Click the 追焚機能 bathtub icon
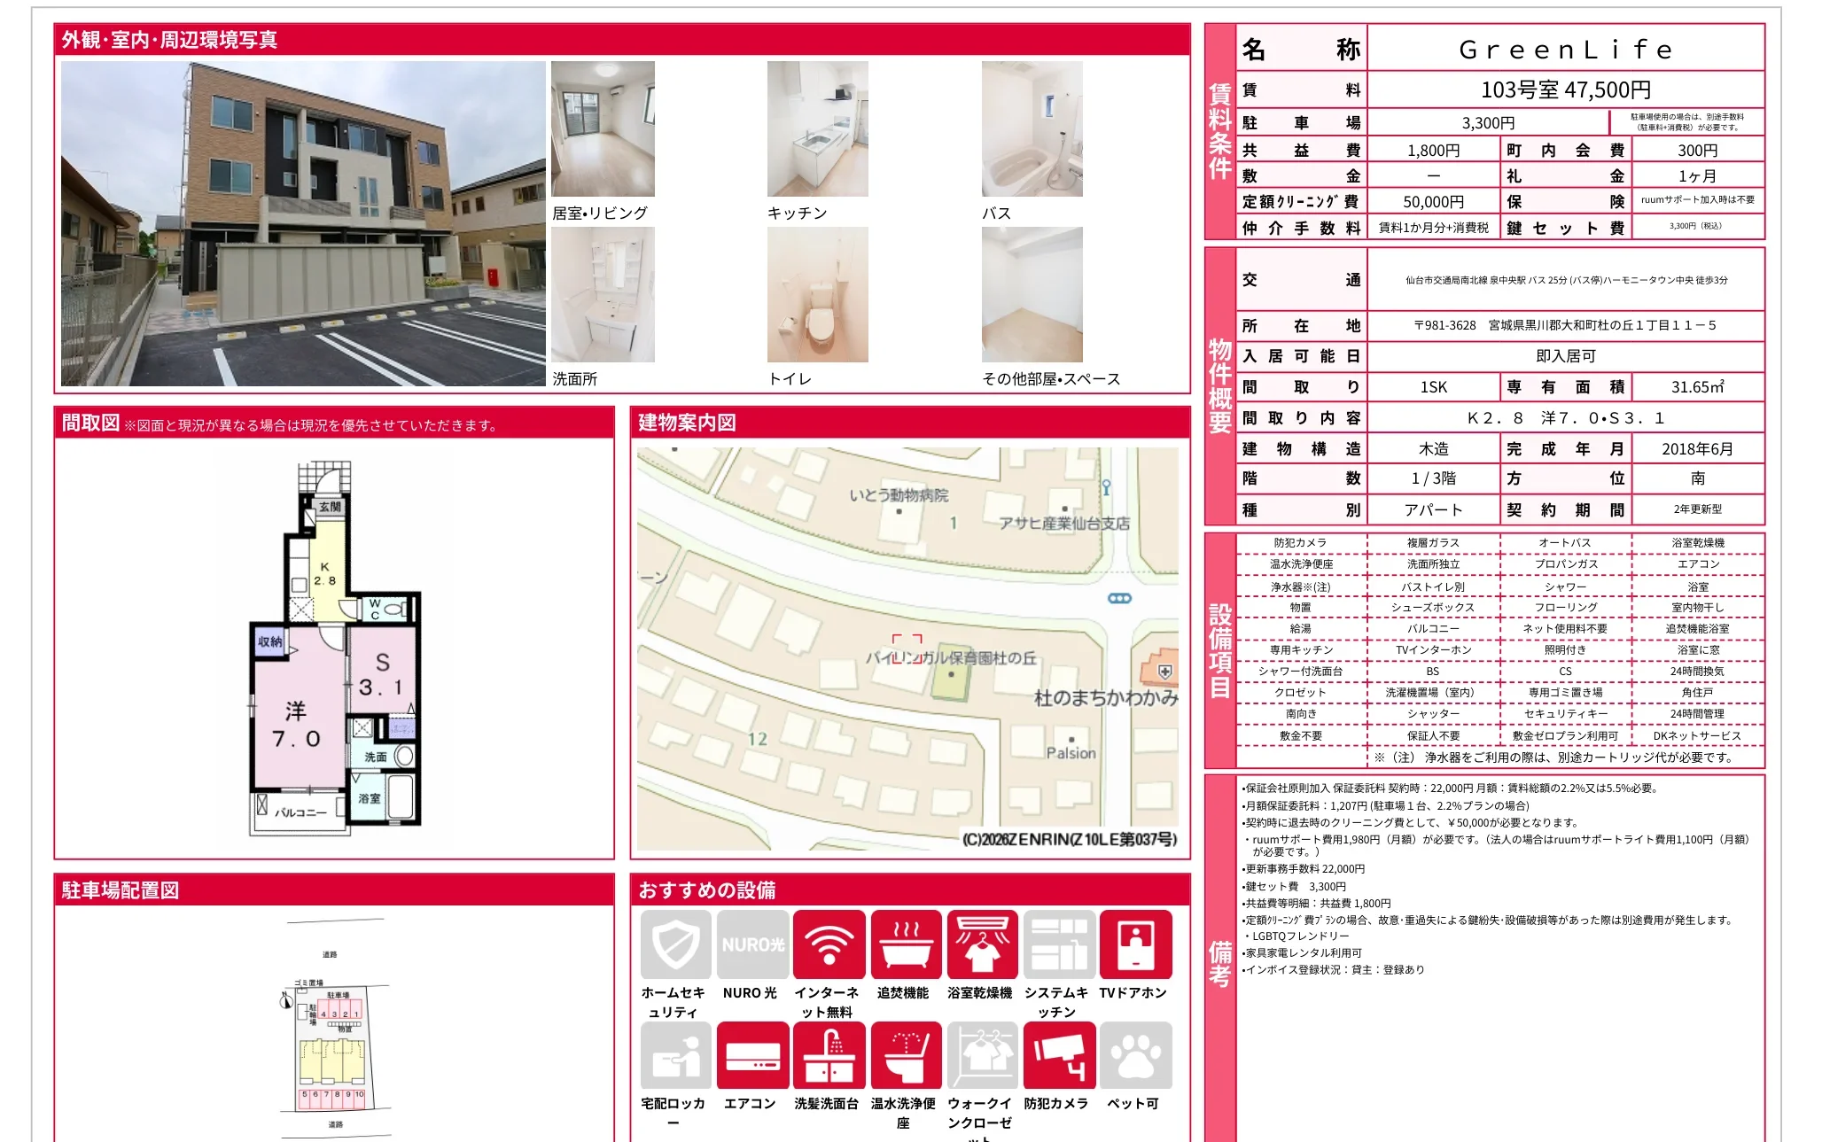This screenshot has width=1822, height=1142. point(906,944)
